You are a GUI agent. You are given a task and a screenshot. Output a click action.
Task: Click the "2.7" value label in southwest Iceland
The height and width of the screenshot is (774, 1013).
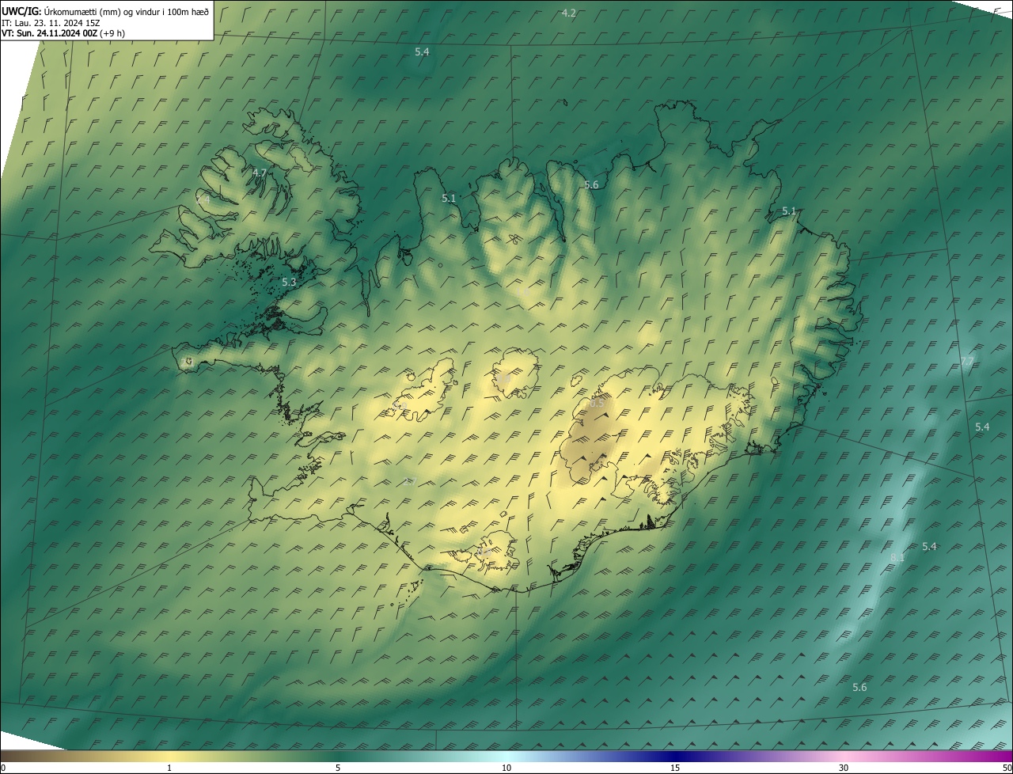tap(409, 481)
